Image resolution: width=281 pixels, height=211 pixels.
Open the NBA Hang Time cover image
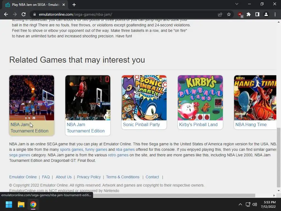tap(255, 98)
